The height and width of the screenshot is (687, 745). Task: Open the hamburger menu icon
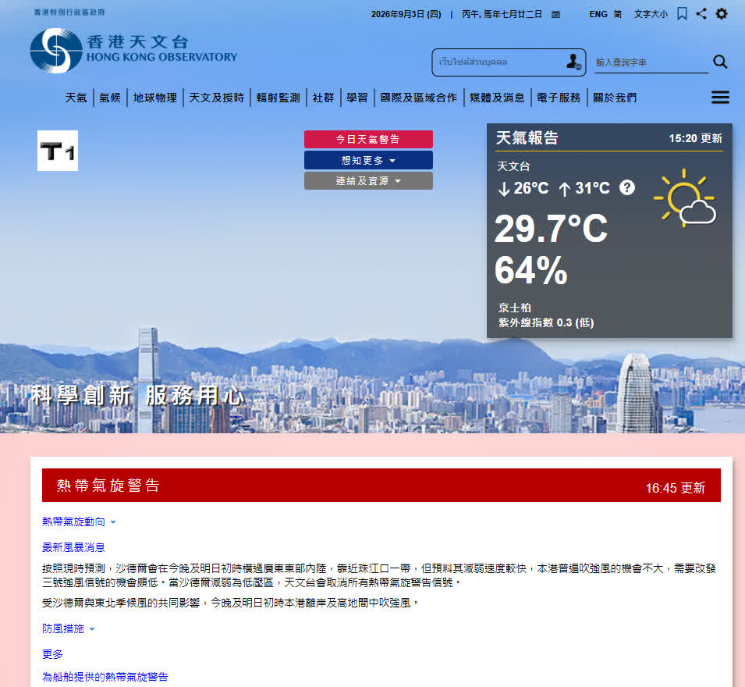tap(720, 98)
